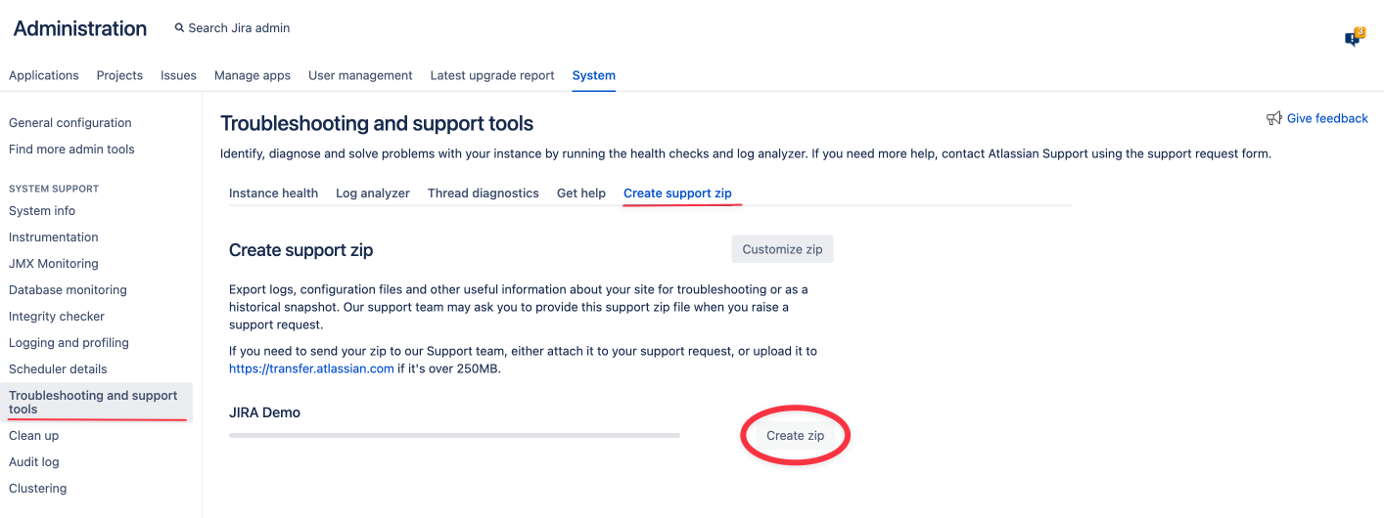Open Latest upgrade report
This screenshot has width=1384, height=518.
[492, 75]
